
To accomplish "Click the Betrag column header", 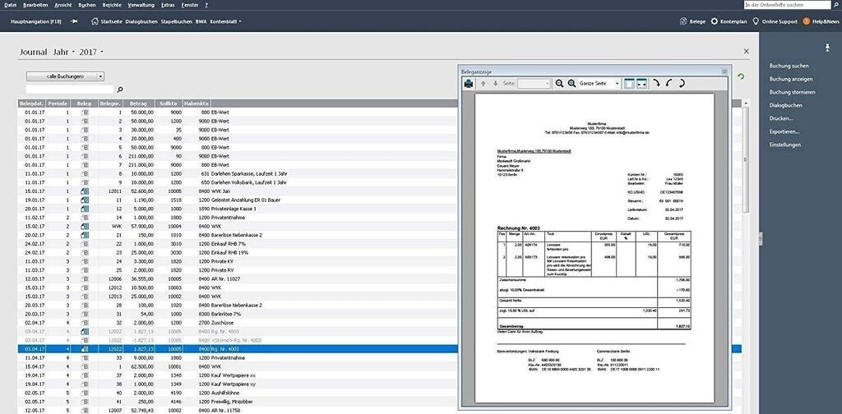I will click(x=138, y=103).
